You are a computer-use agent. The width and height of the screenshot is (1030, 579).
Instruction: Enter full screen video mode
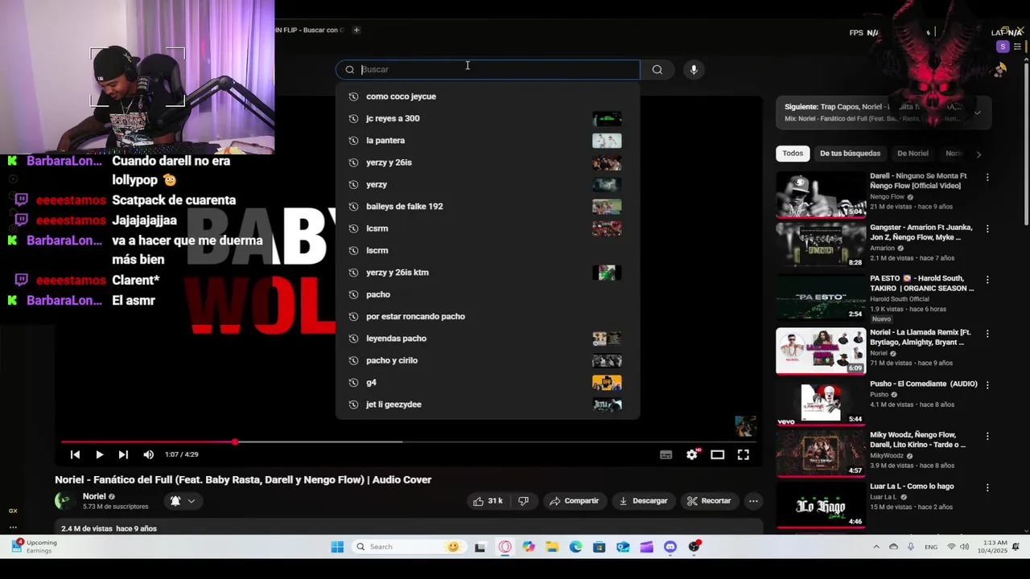click(744, 454)
